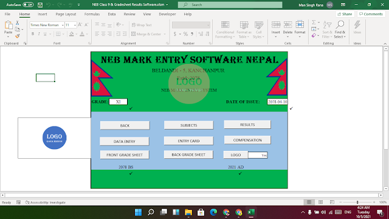Switch to the Insert tab
The width and height of the screenshot is (389, 219).
42,14
